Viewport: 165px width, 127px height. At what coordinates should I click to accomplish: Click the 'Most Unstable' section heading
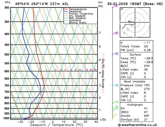click(135, 82)
